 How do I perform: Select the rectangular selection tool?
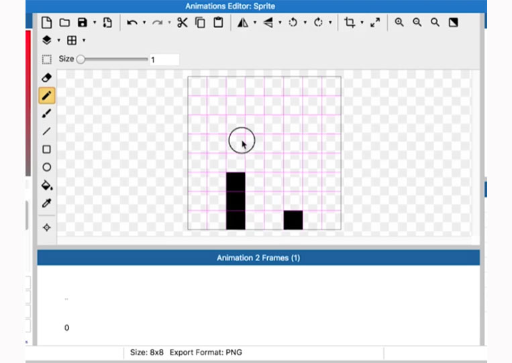[x=47, y=60]
